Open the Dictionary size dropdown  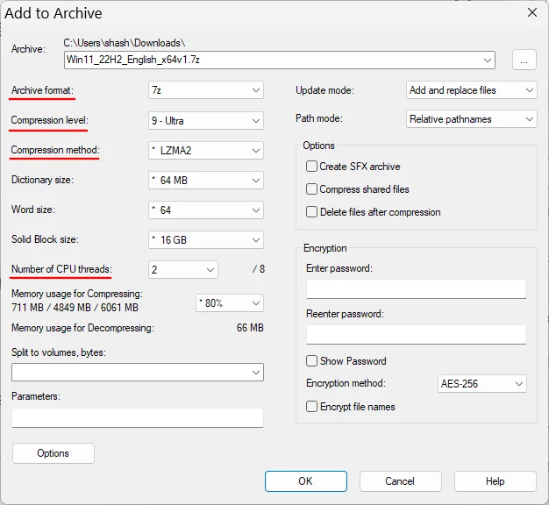click(x=206, y=181)
